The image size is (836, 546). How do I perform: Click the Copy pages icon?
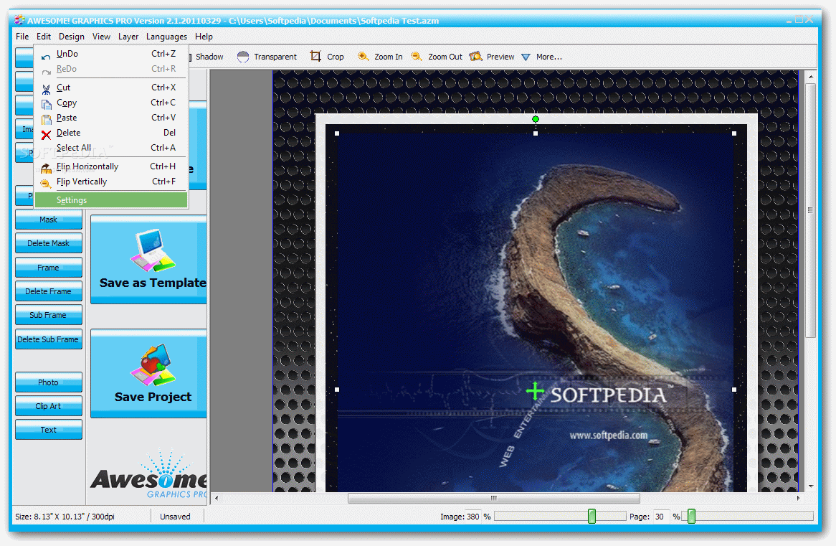[47, 105]
